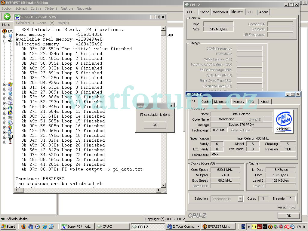Switch to SPD tab in back CPU-Z window
308x231 pixels.
[249, 12]
